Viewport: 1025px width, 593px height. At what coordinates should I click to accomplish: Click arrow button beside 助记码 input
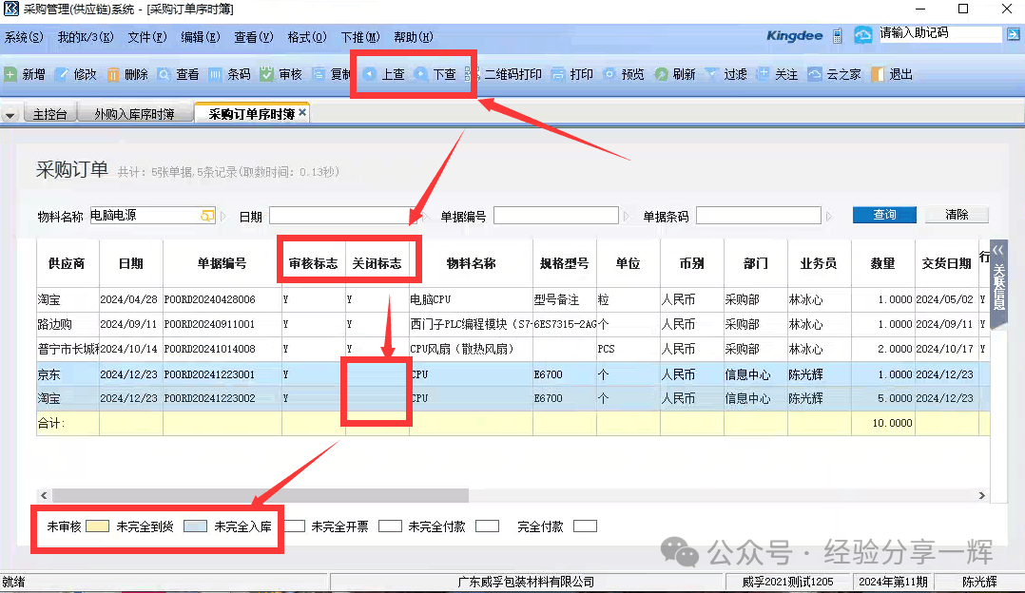click(x=1012, y=34)
